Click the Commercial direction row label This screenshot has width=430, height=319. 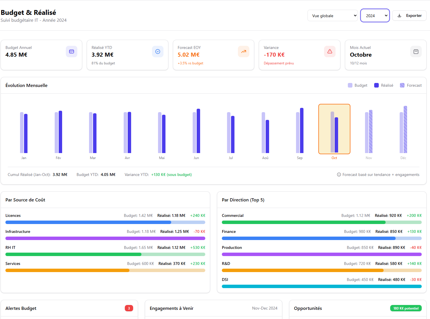click(x=232, y=215)
